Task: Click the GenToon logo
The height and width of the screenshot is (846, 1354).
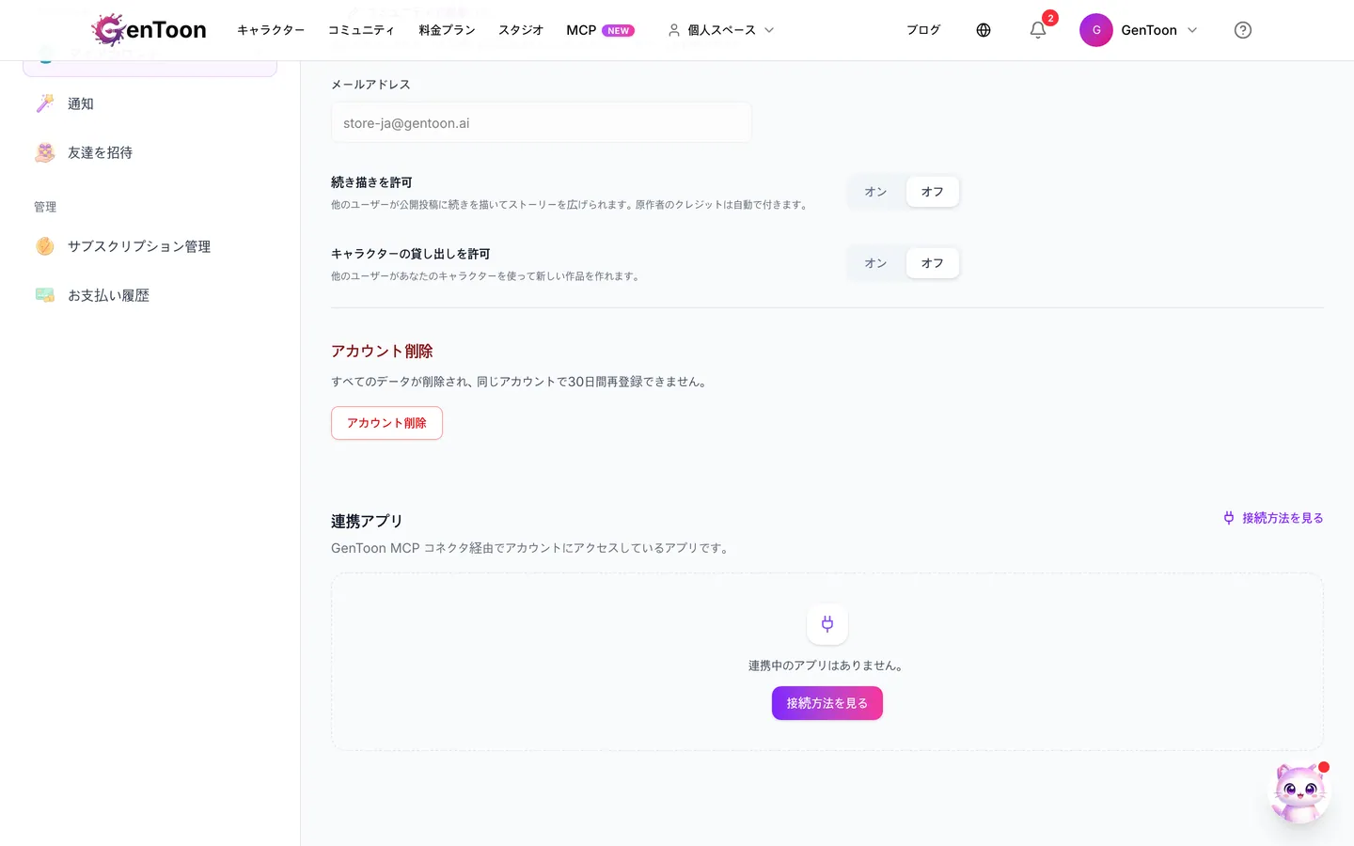Action: 150,30
